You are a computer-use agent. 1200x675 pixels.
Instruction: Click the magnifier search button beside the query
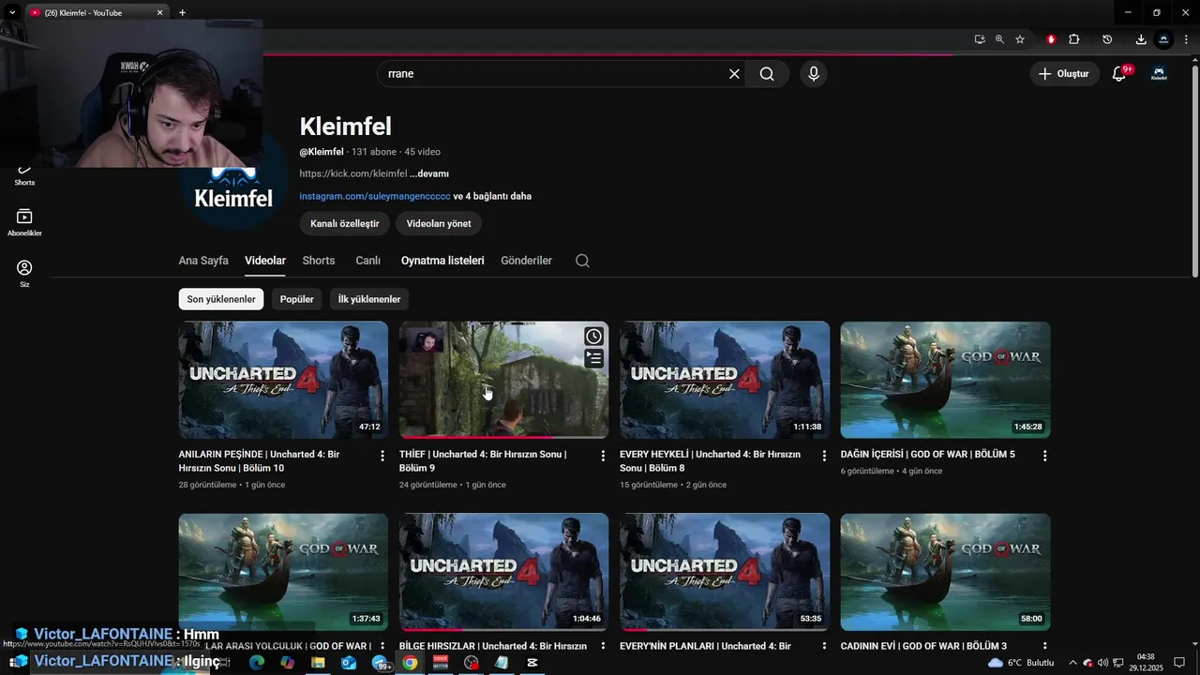point(767,74)
